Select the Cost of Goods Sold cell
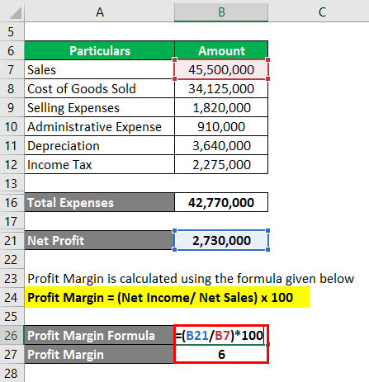The width and height of the screenshot is (369, 382). pos(99,88)
